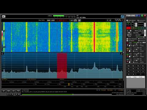Click the middle zoom magnifier icon
The image size is (147, 110).
pos(118,20)
